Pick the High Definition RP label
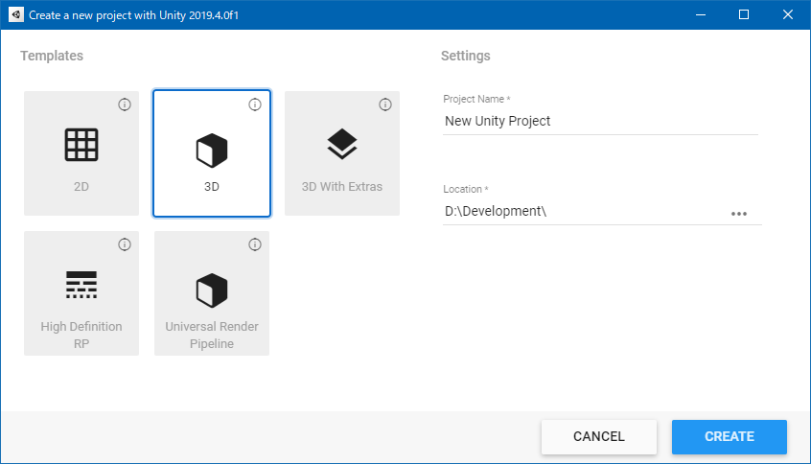 pos(81,335)
